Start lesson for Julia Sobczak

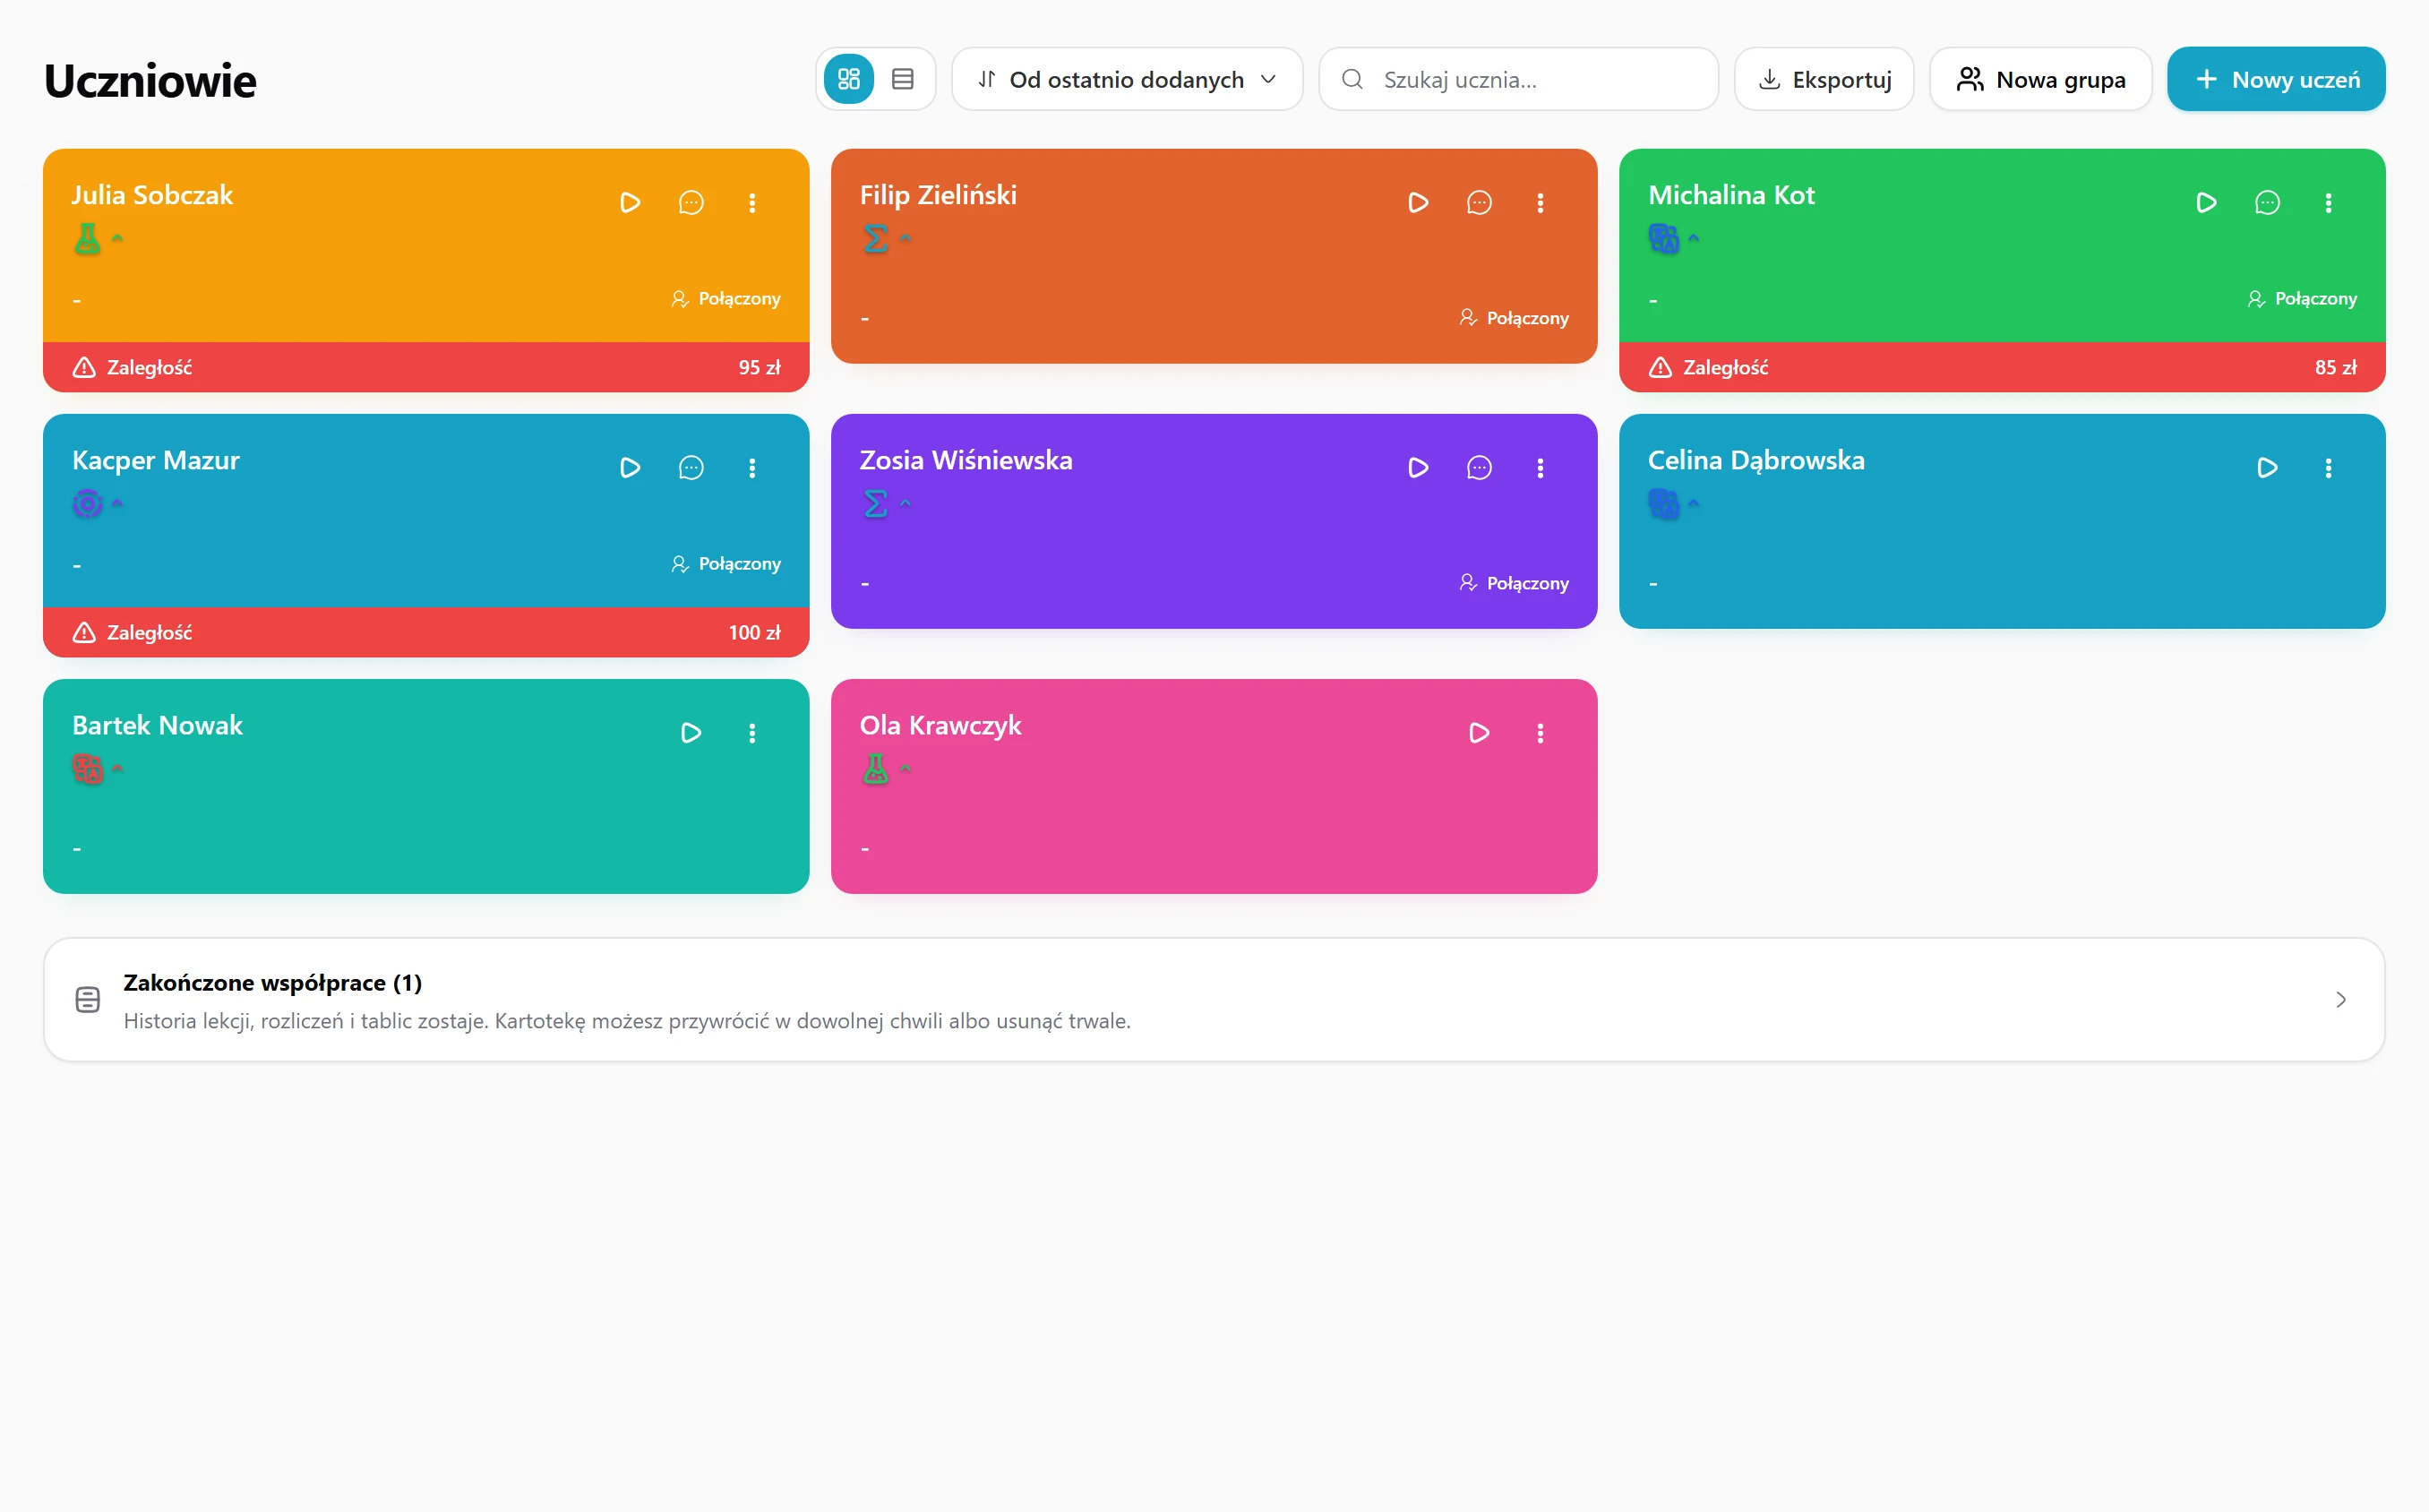(x=630, y=203)
